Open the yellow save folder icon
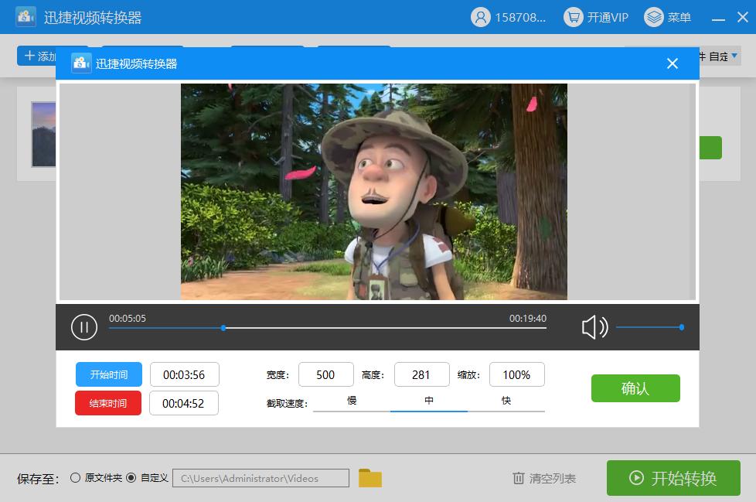Screen dimensions: 756x502 click(370, 478)
